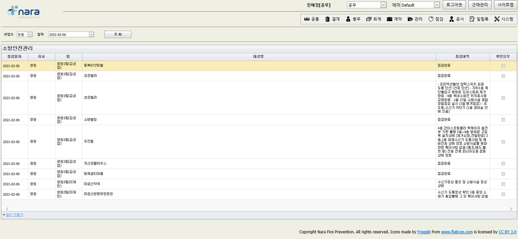This screenshot has width=518, height=239.
Task: Select the 회계 money icon
Action: tap(369, 19)
